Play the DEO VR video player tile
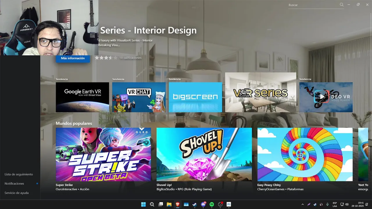Screen dimensions: 372x209 [x=326, y=97]
